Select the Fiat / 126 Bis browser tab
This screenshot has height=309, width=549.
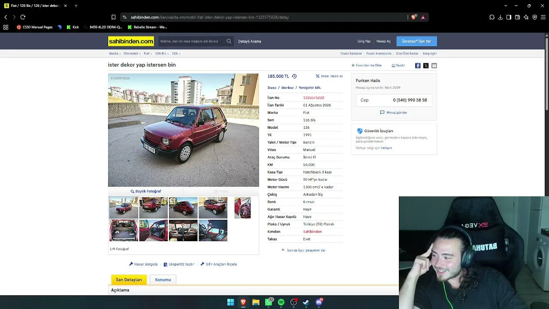36,6
